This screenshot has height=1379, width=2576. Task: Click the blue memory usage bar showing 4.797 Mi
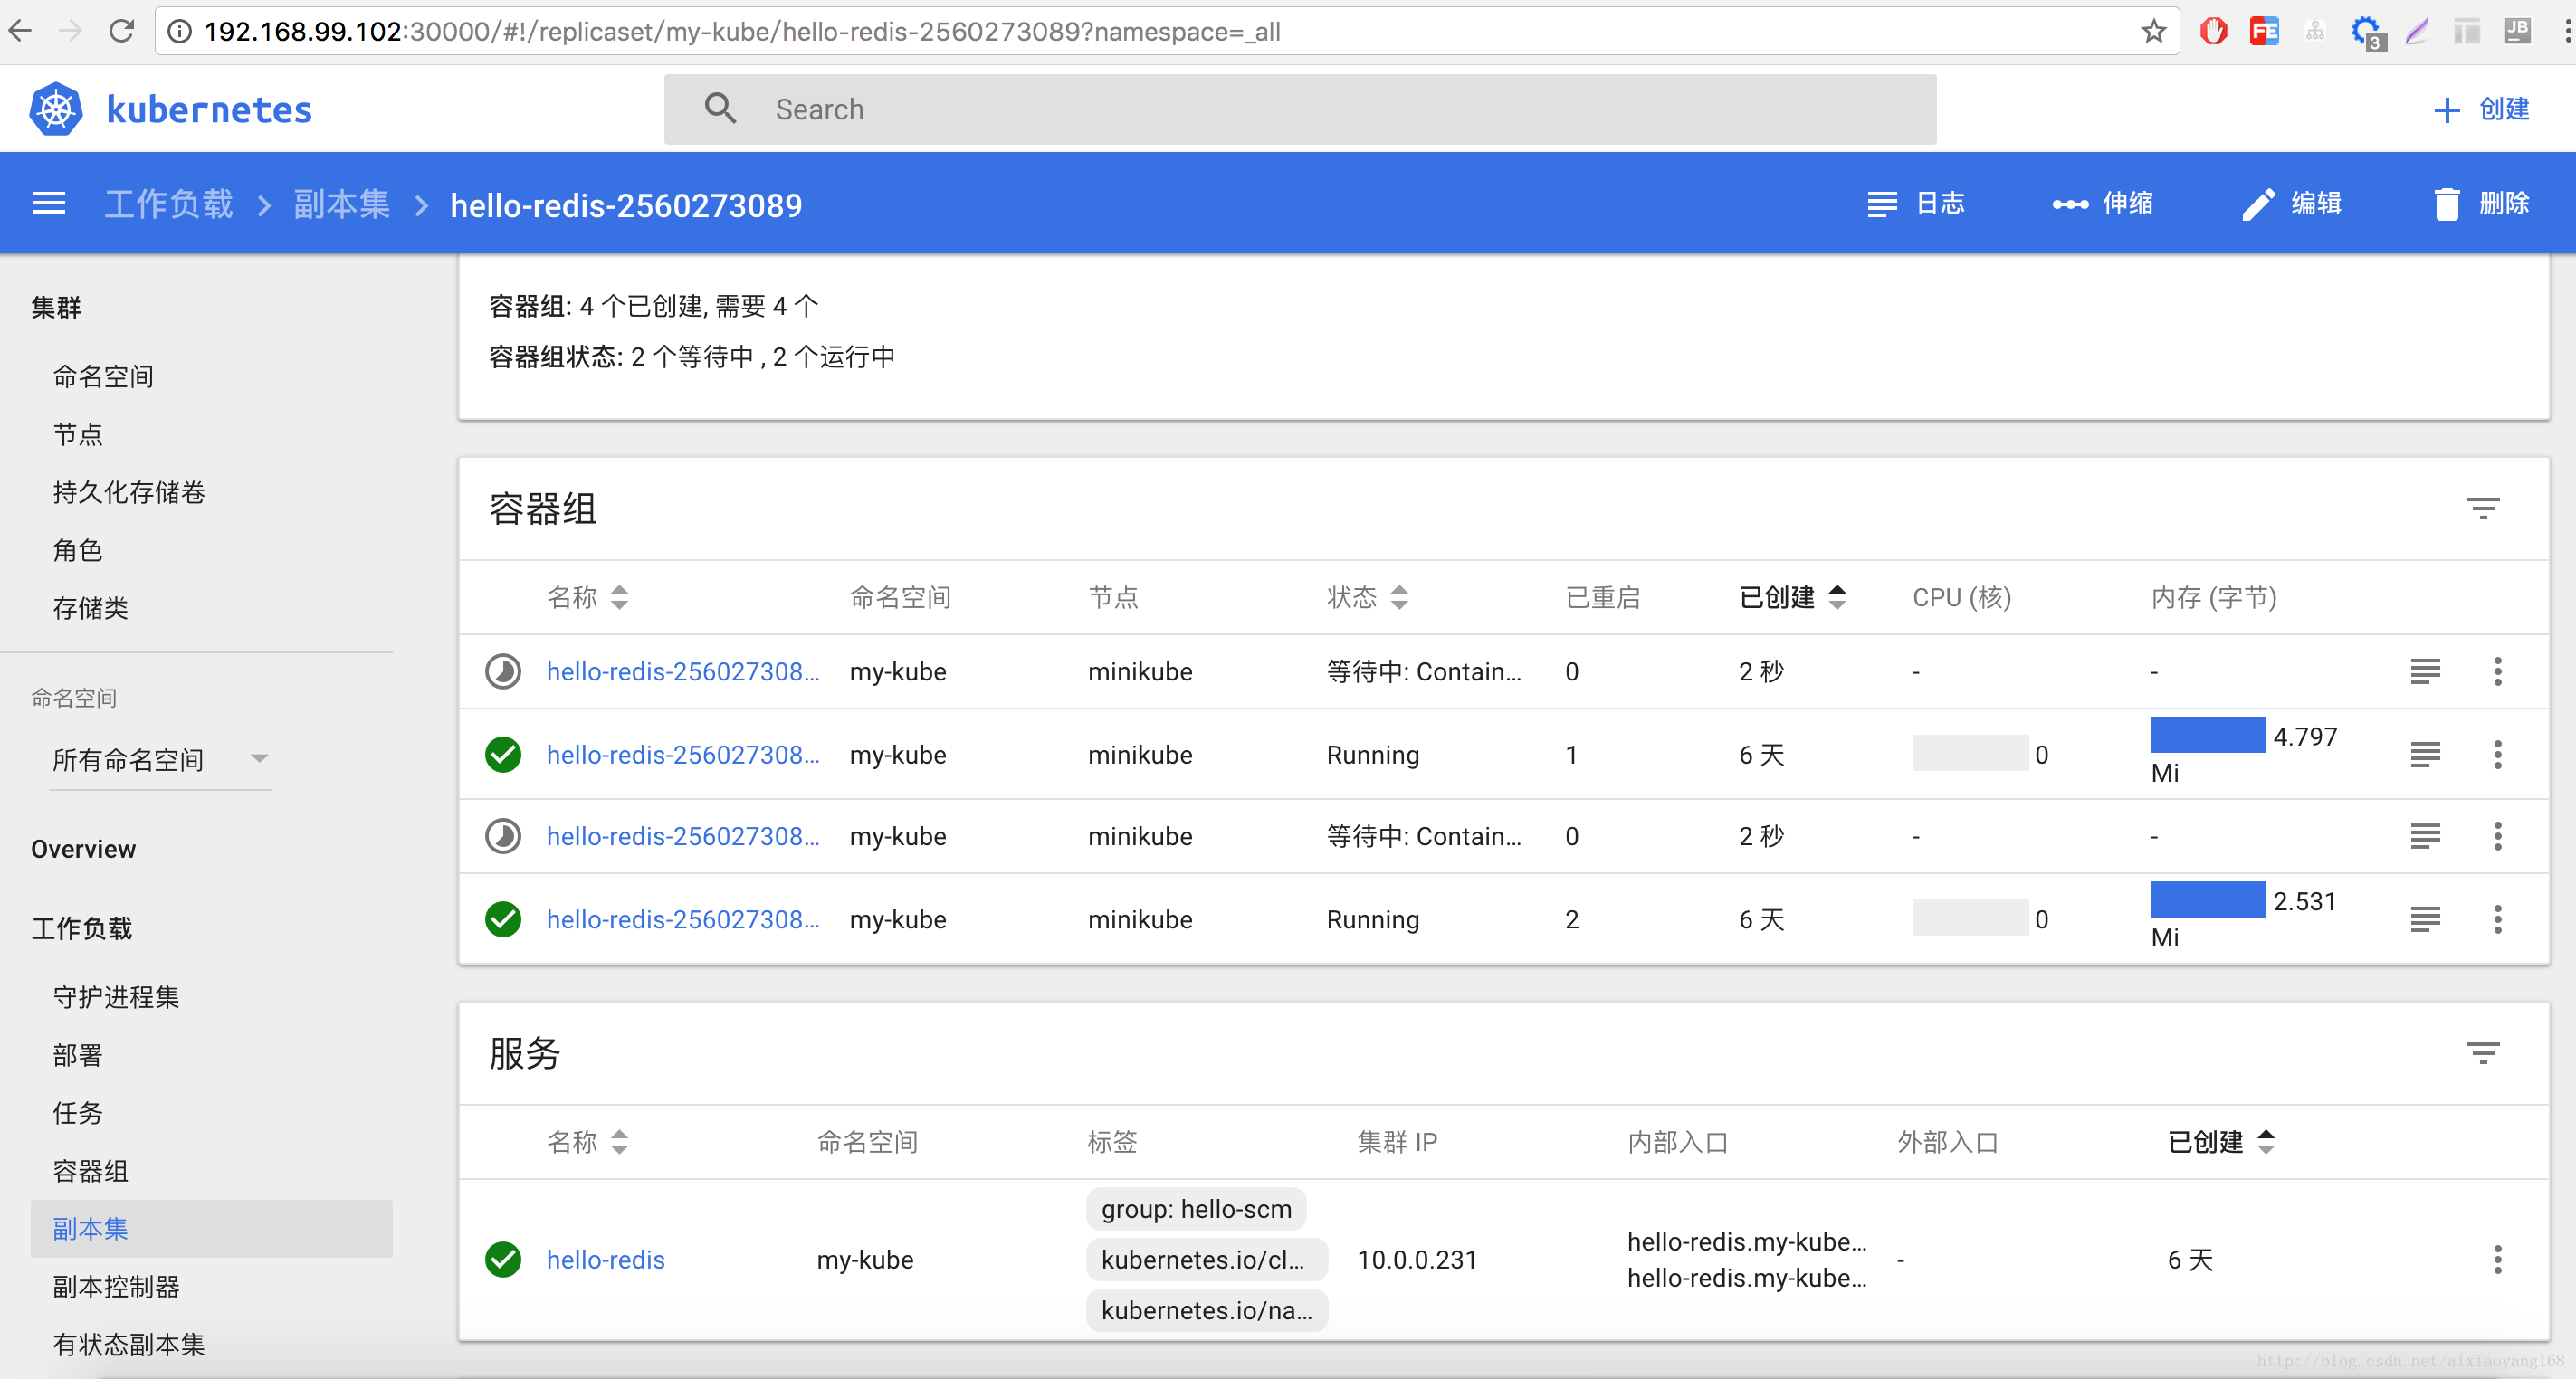(x=2209, y=735)
